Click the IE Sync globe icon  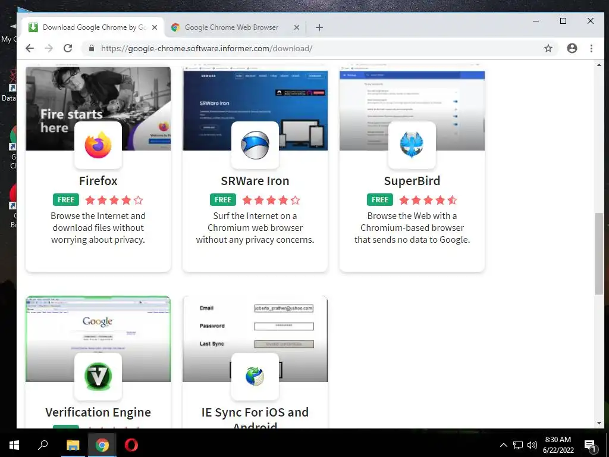[x=255, y=377]
